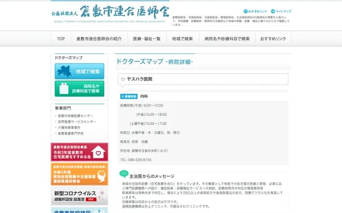
Task: Go to the TOP navigation tab
Action: pyautogui.click(x=61, y=39)
